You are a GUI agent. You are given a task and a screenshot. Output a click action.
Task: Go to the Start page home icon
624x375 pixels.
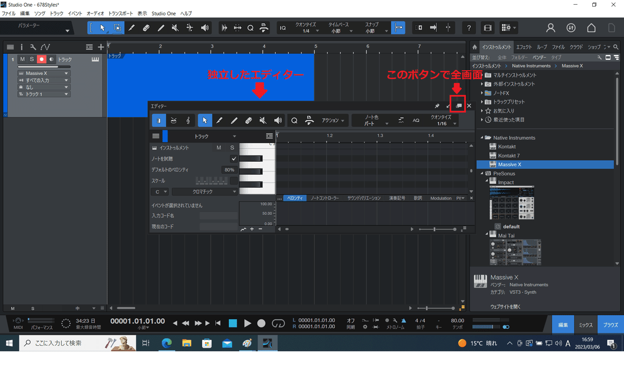[x=591, y=28]
